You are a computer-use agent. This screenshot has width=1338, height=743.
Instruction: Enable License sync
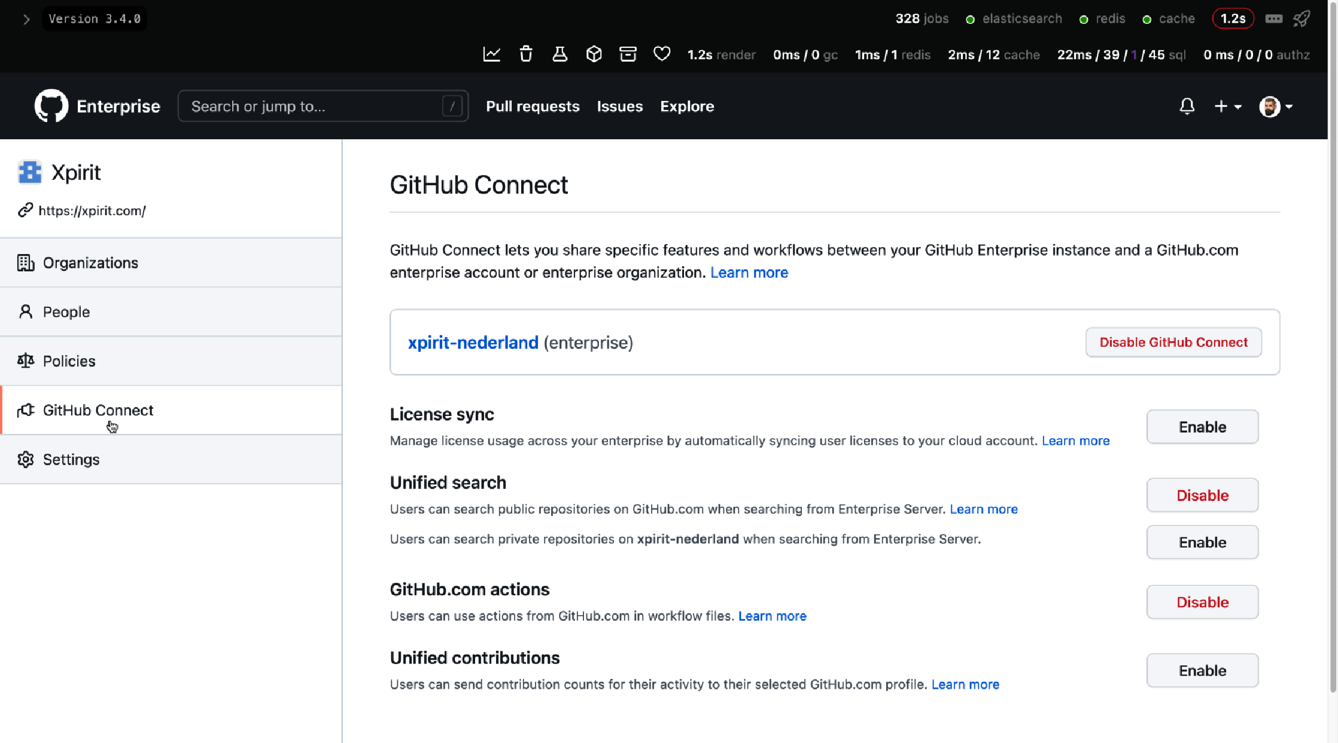click(x=1202, y=427)
